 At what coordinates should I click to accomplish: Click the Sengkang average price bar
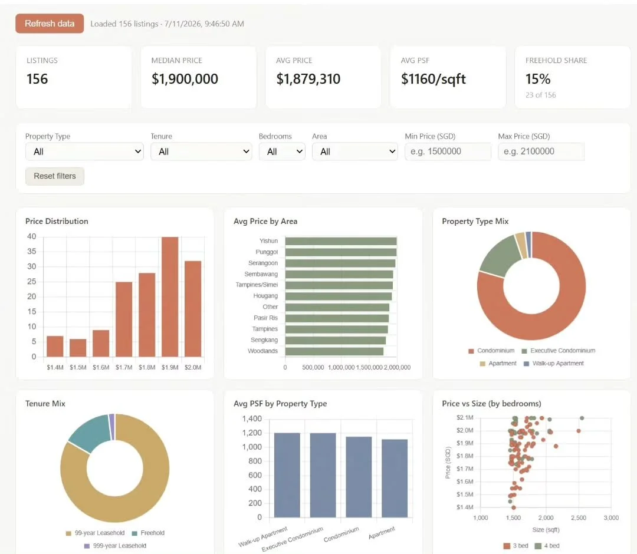(x=336, y=340)
